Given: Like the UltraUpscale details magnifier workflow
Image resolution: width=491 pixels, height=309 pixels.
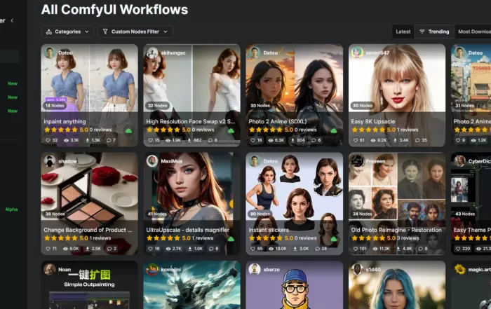Looking at the screenshot, I should tap(150, 249).
